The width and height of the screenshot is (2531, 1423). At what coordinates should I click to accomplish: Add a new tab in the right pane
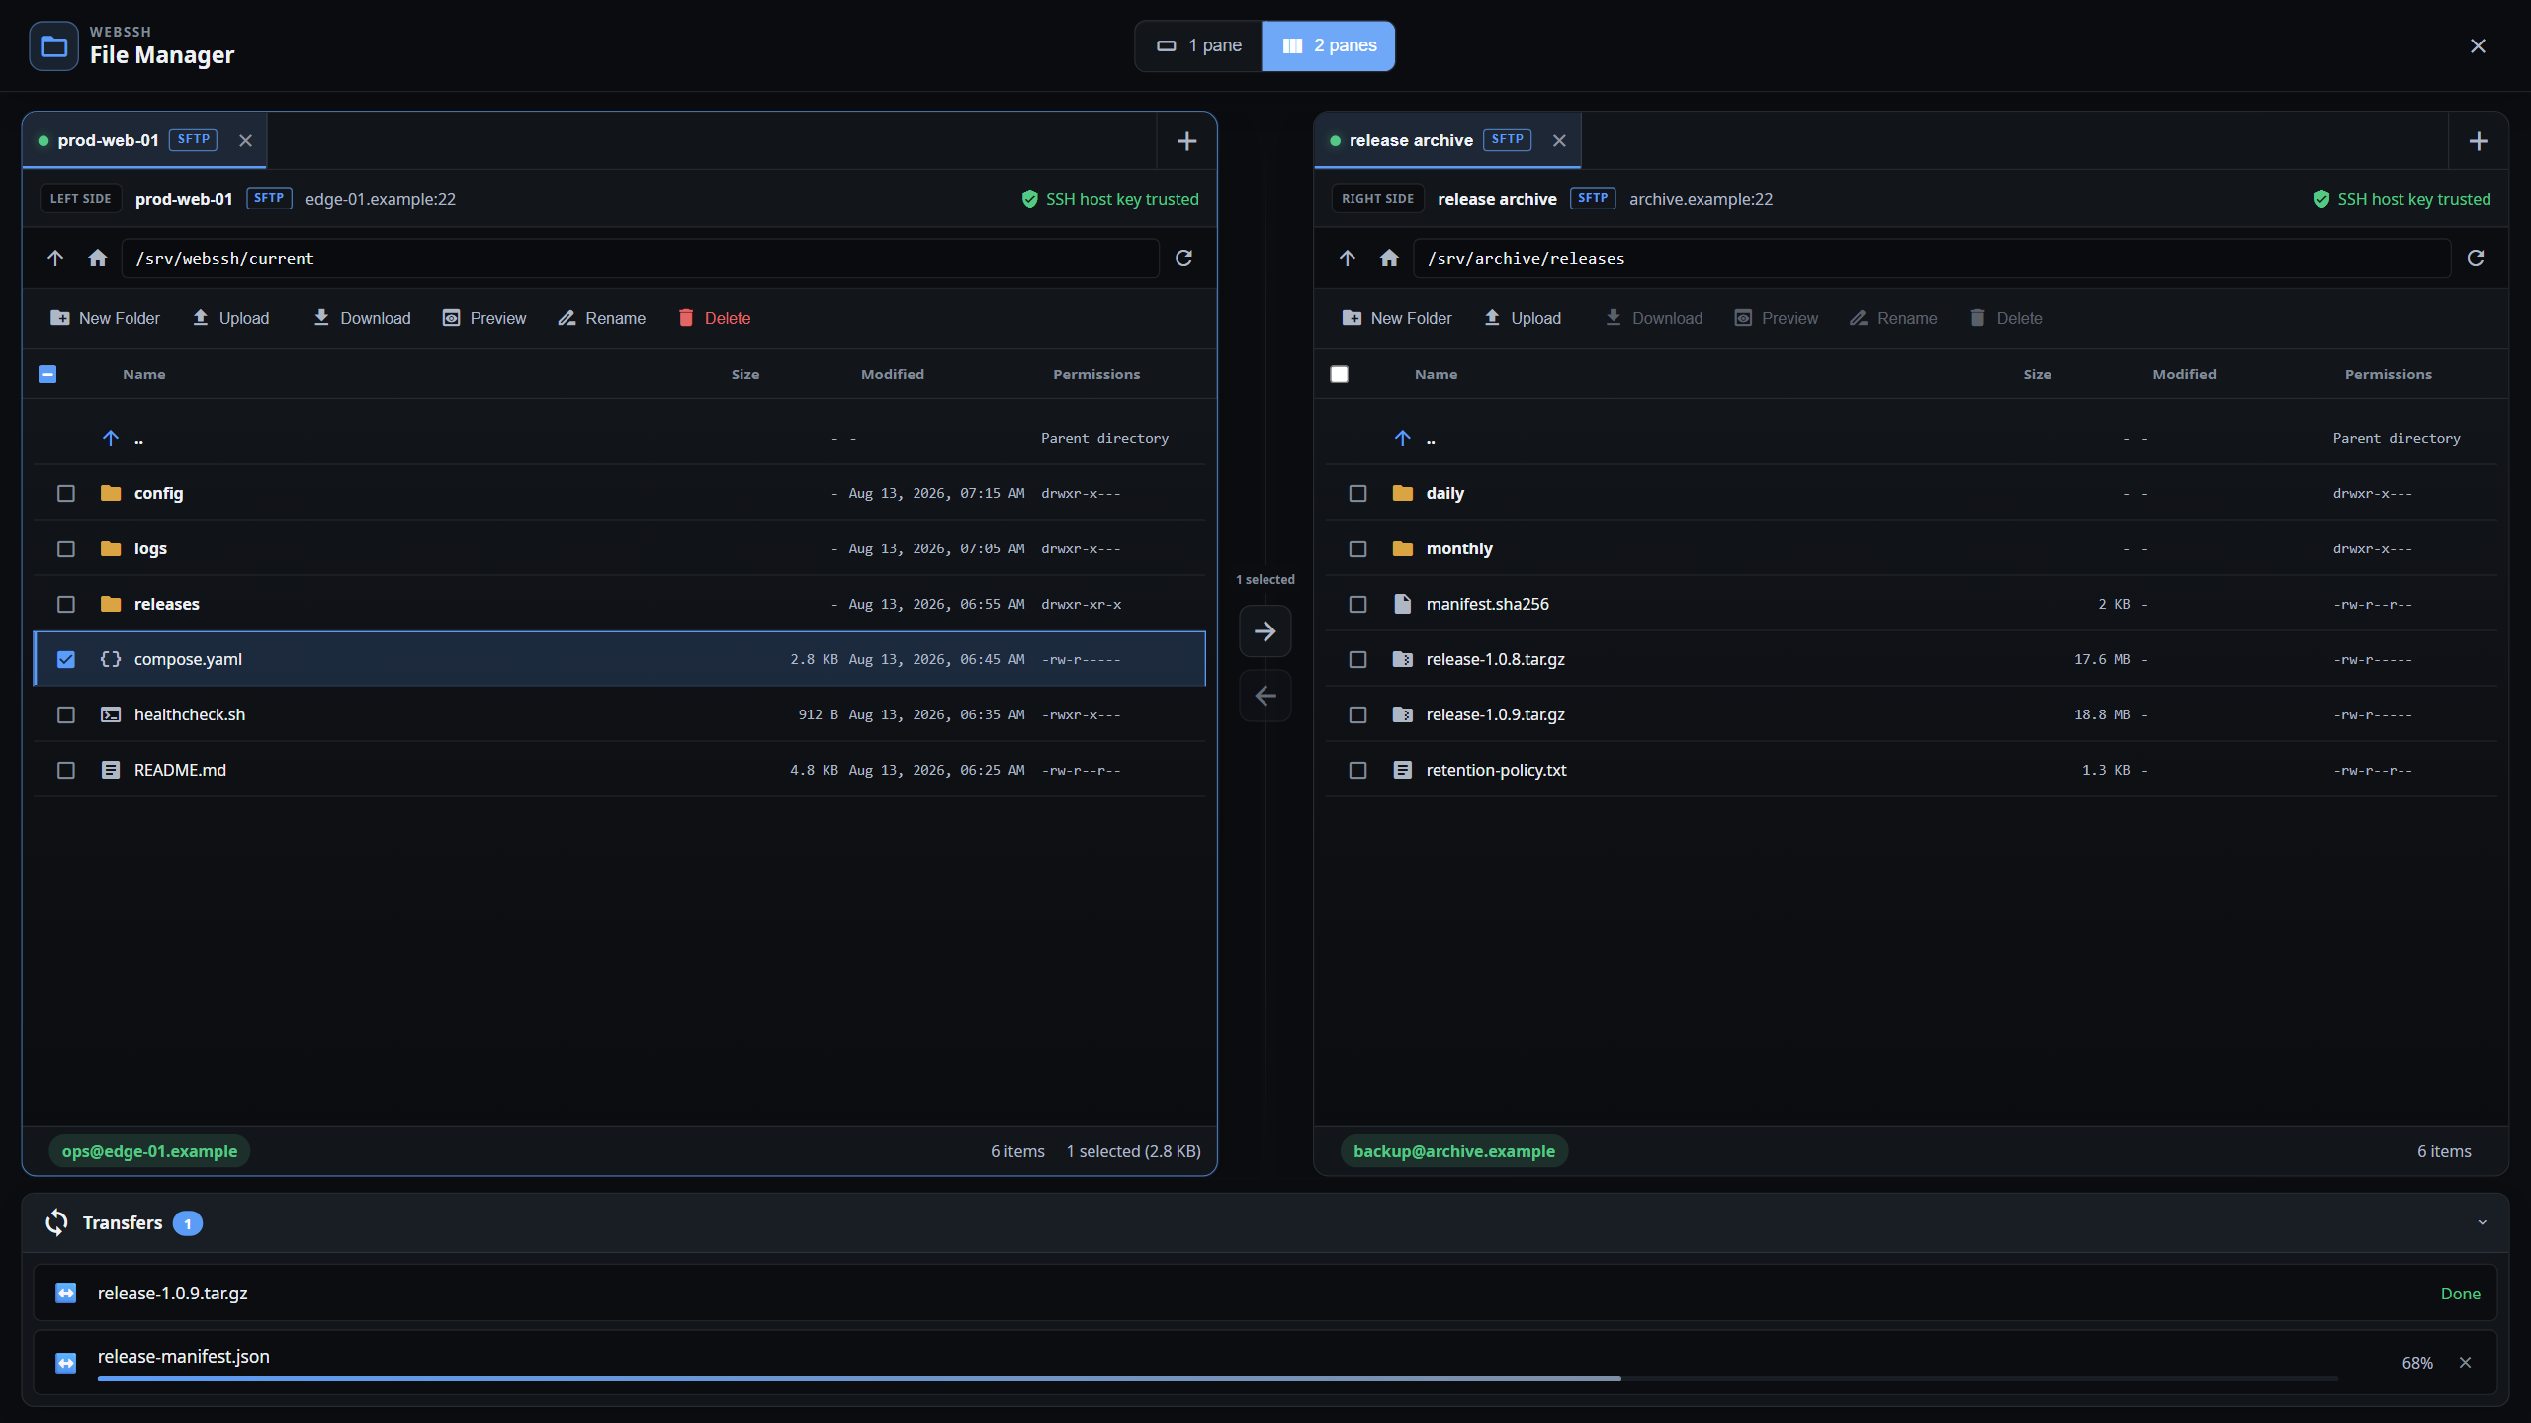(x=2479, y=141)
